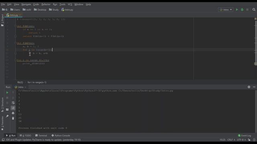Clear console with the trash icon
Image resolution: width=257 pixels, height=144 pixels.
[13, 118]
